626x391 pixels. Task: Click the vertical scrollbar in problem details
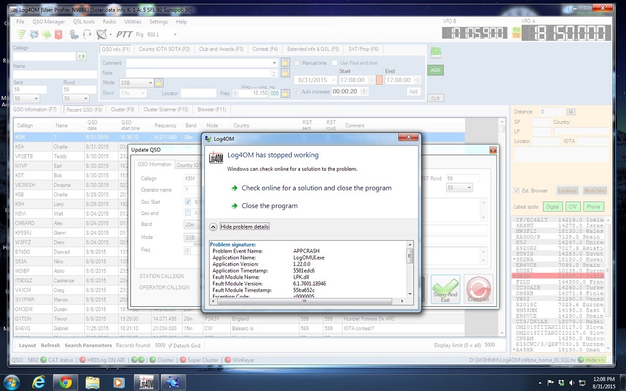[410, 256]
